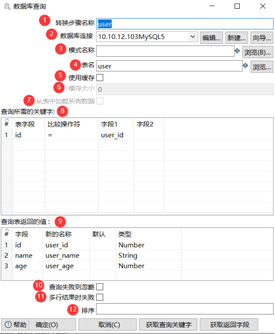
Task: Select the 字段1 cell 'user_id' in keyword table
Action: (117, 135)
